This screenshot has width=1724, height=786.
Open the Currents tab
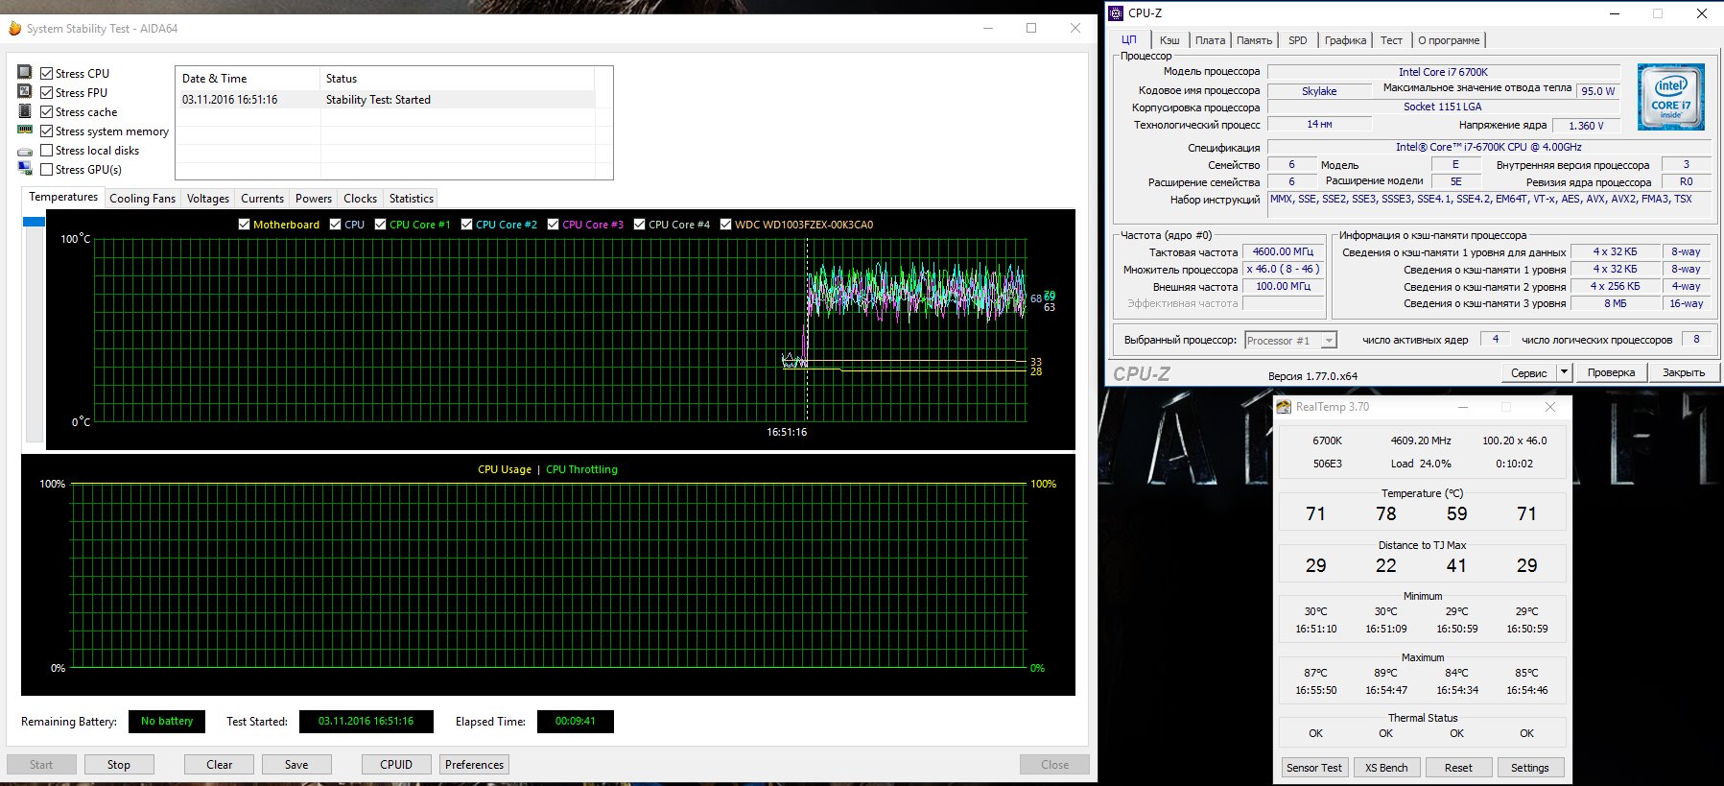click(262, 199)
